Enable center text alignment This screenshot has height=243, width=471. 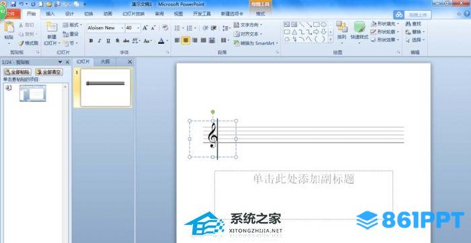click(186, 40)
